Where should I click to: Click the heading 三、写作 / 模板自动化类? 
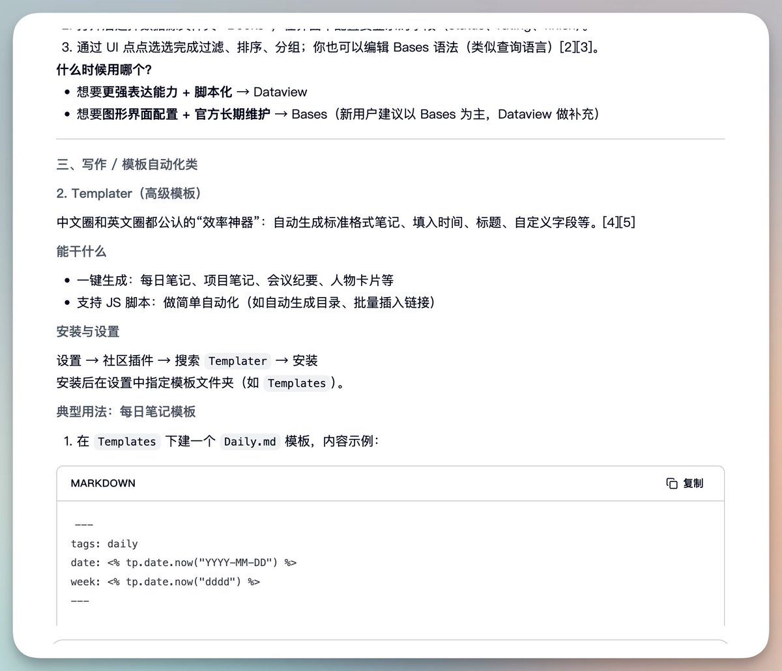[x=127, y=165]
